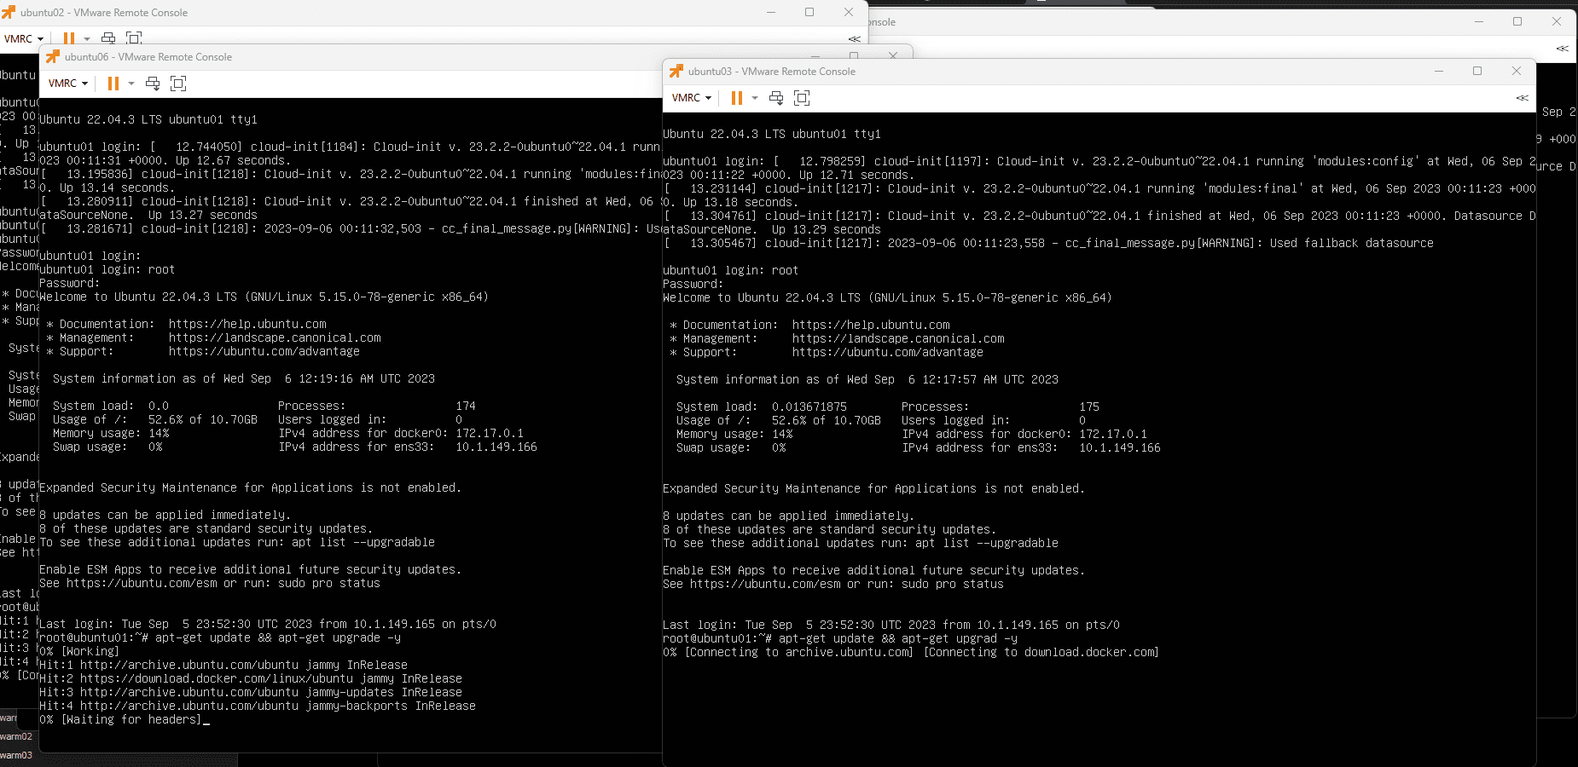Click apt-get upgrad command line in ubuntu03
This screenshot has height=767, width=1578.
840,638
